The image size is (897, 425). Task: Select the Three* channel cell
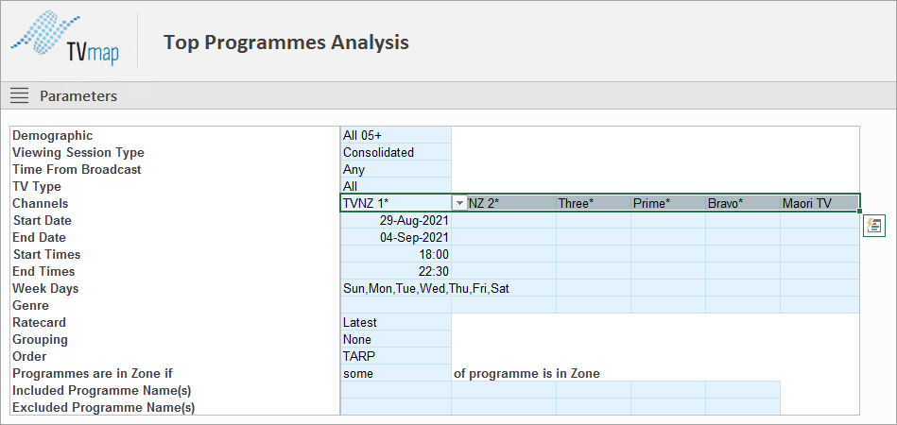(594, 203)
